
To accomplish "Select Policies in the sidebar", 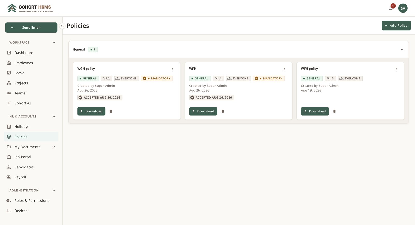I will point(31,137).
